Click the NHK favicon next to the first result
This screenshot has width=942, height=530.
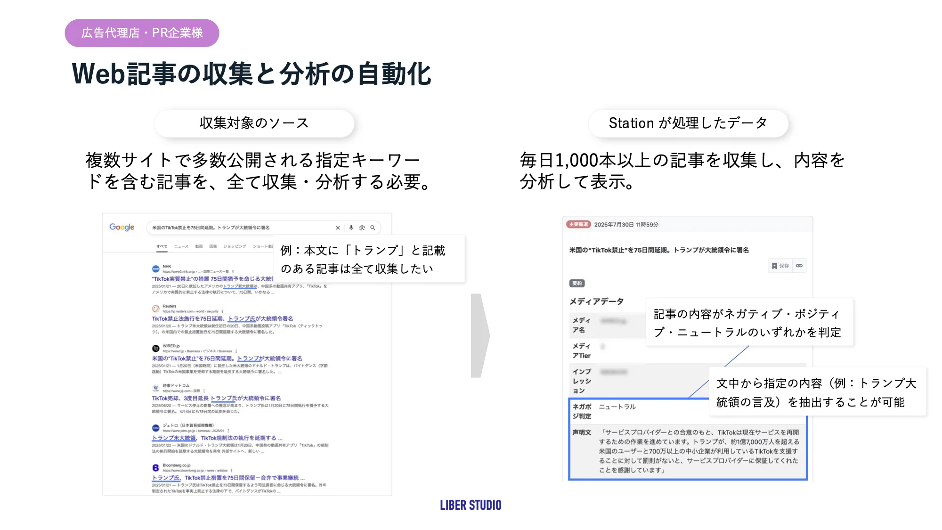[156, 269]
